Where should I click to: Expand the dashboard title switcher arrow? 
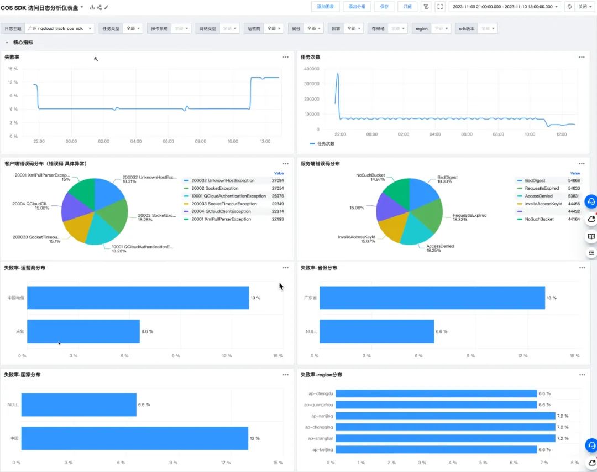(x=82, y=7)
